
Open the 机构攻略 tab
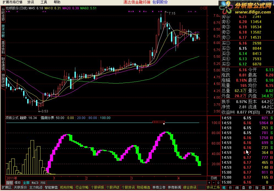[x=67, y=187]
